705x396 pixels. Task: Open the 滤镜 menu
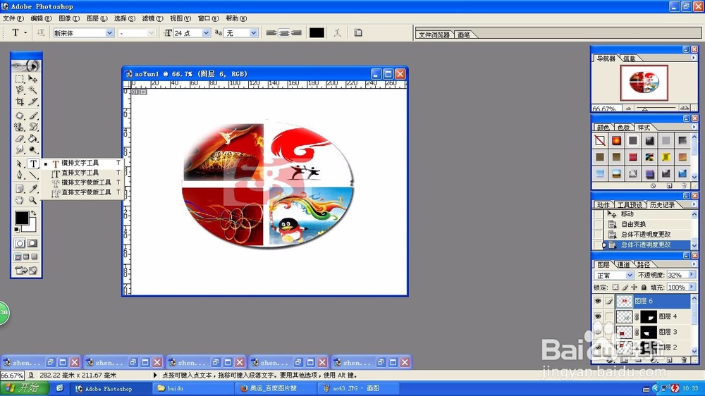[152, 18]
